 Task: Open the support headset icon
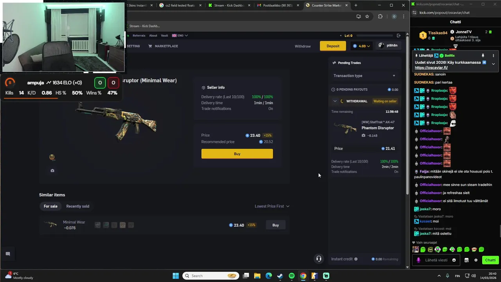click(x=319, y=258)
